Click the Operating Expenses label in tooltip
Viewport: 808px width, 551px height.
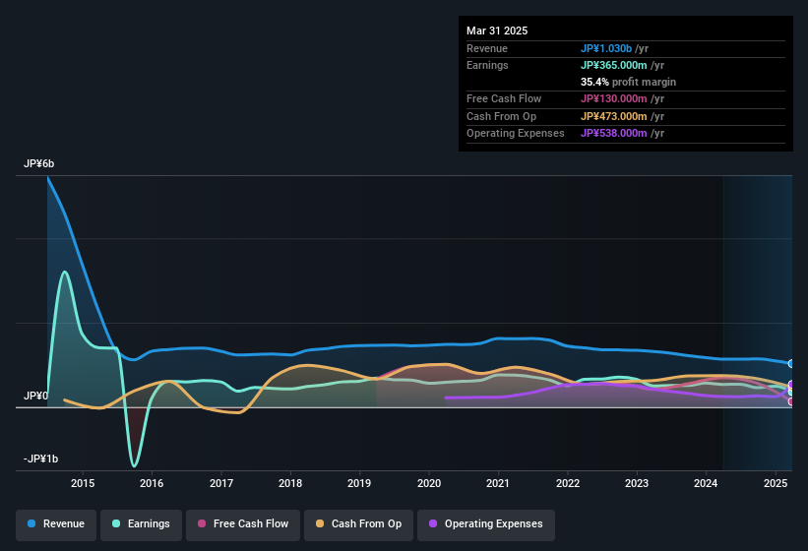(516, 134)
